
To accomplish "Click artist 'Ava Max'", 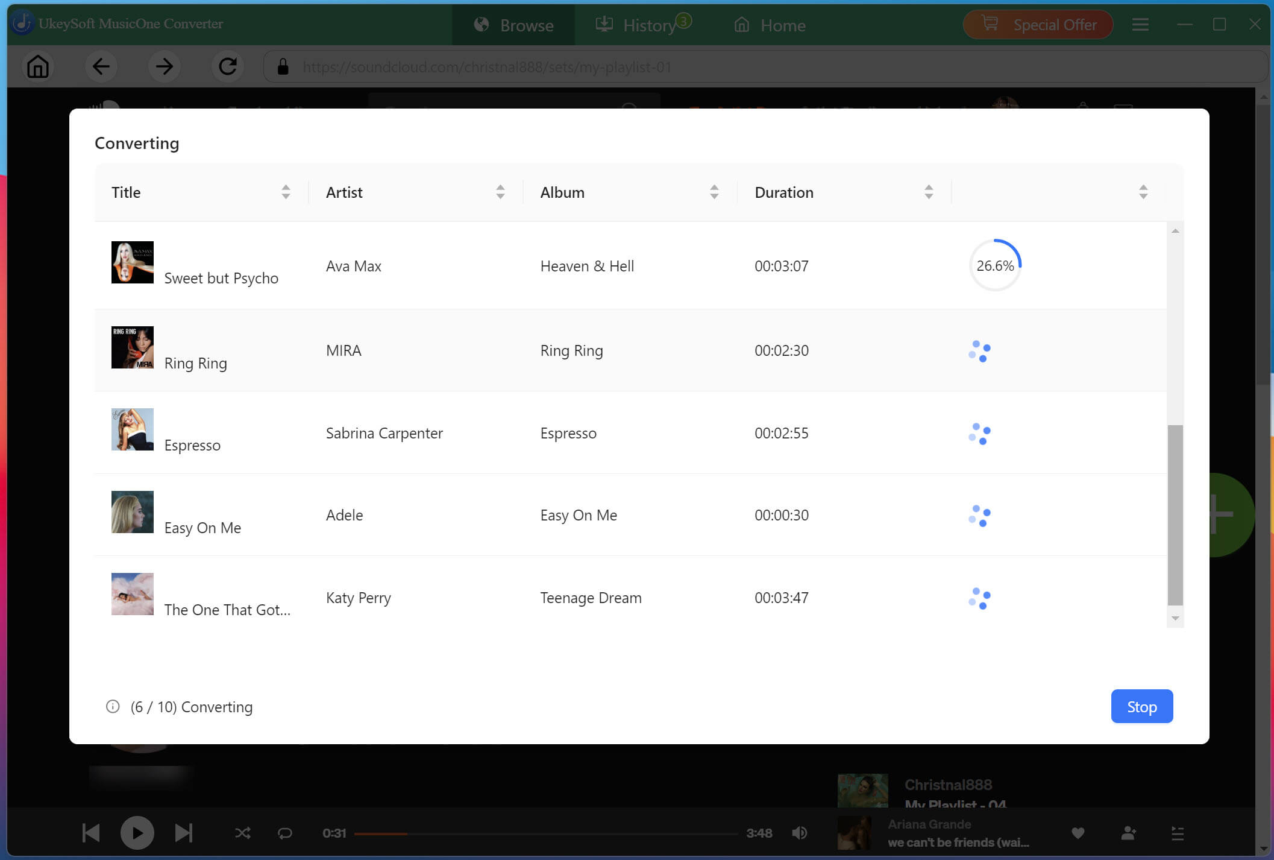I will (354, 266).
